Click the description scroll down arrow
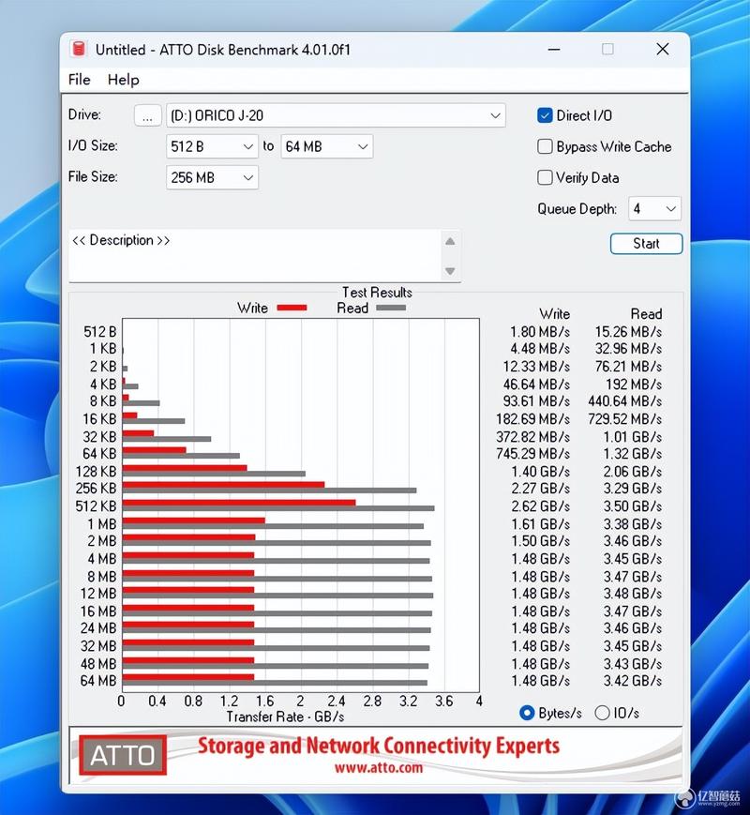750x815 pixels. coord(450,271)
